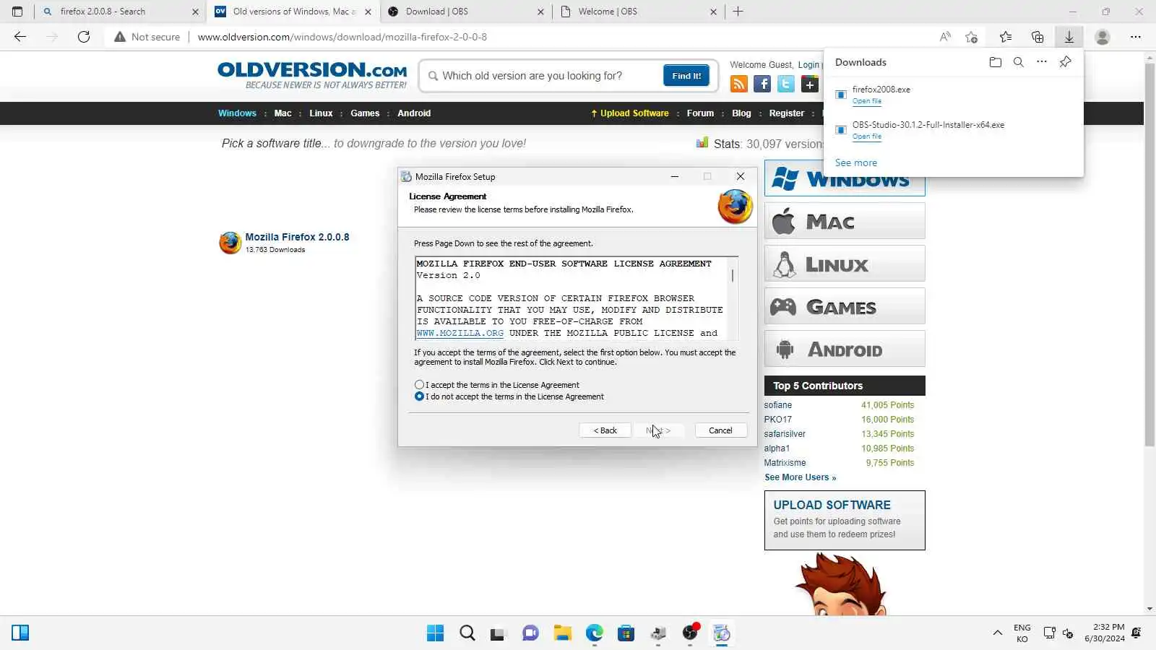Screen dimensions: 1156x650
Task: Open the clock and date in taskbar
Action: [x=1104, y=633]
